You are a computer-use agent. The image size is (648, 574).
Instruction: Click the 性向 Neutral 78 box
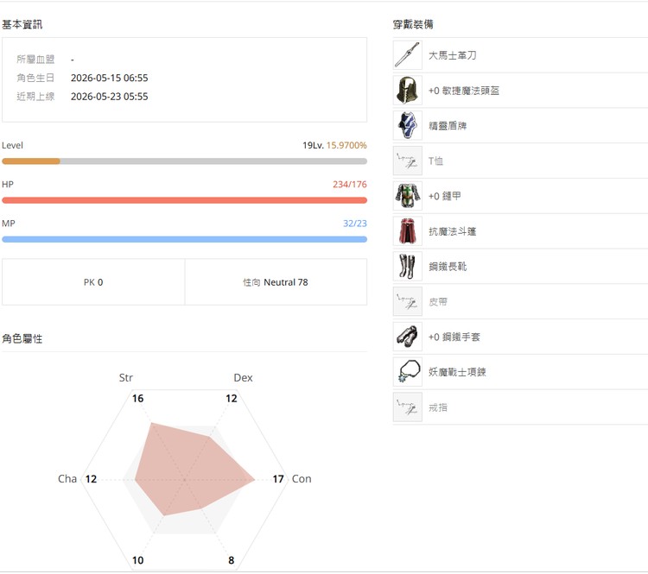(x=276, y=282)
